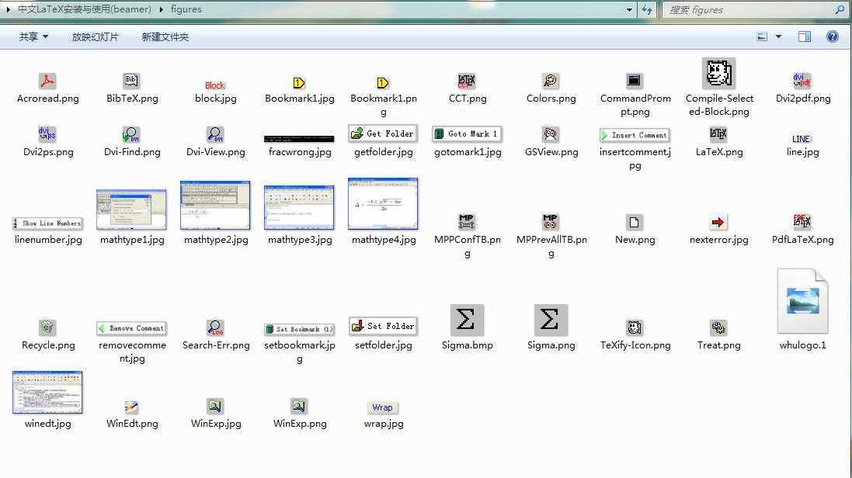Select the Compile-Selected-Block.png file icon

point(718,73)
